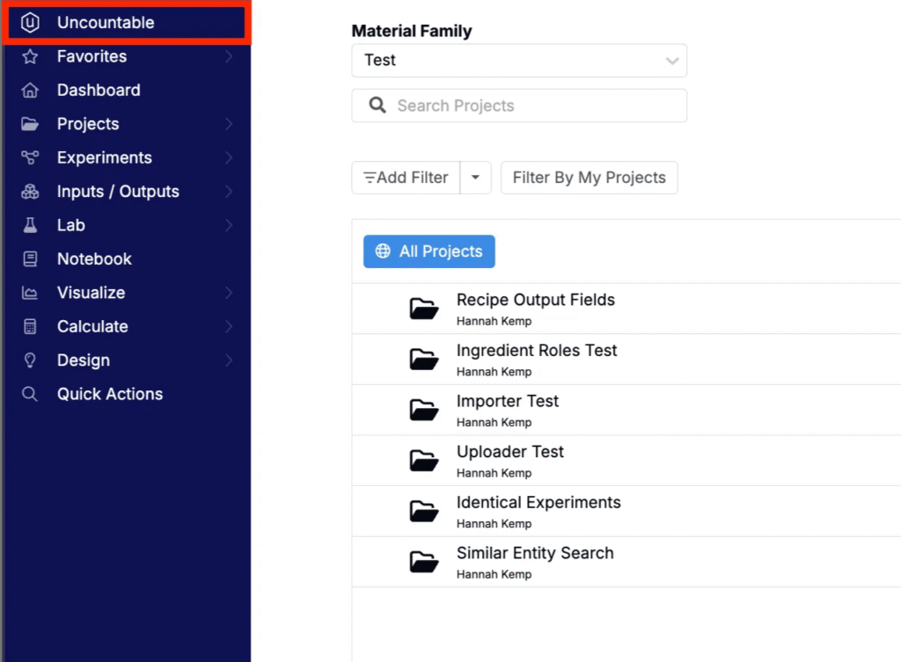Click the Design lightbulb icon

[30, 360]
